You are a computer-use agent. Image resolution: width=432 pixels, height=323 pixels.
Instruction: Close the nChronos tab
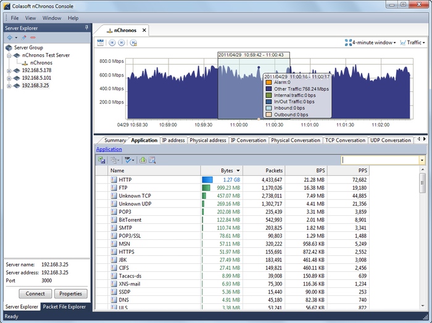[144, 30]
